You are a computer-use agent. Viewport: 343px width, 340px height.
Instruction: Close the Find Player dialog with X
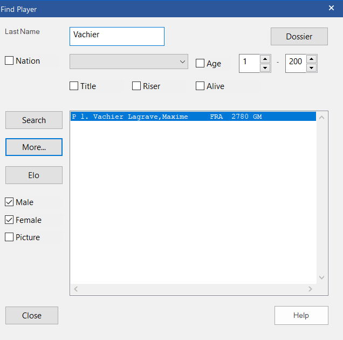click(331, 8)
